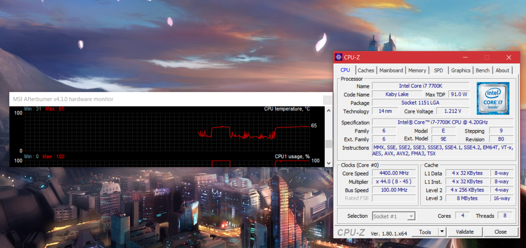Click the L1 Data size '4 x 32 KBytes'
This screenshot has width=526, height=248.
467,173
